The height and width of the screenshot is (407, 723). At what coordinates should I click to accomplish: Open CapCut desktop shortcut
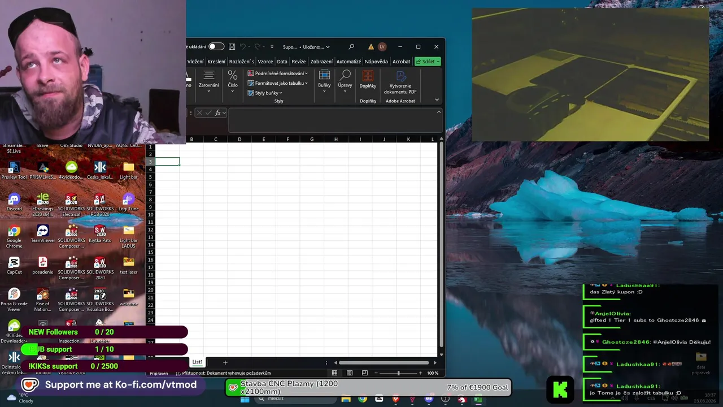coord(14,266)
